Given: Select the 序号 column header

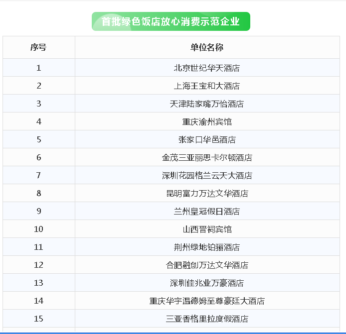Looking at the screenshot, I should [x=38, y=47].
